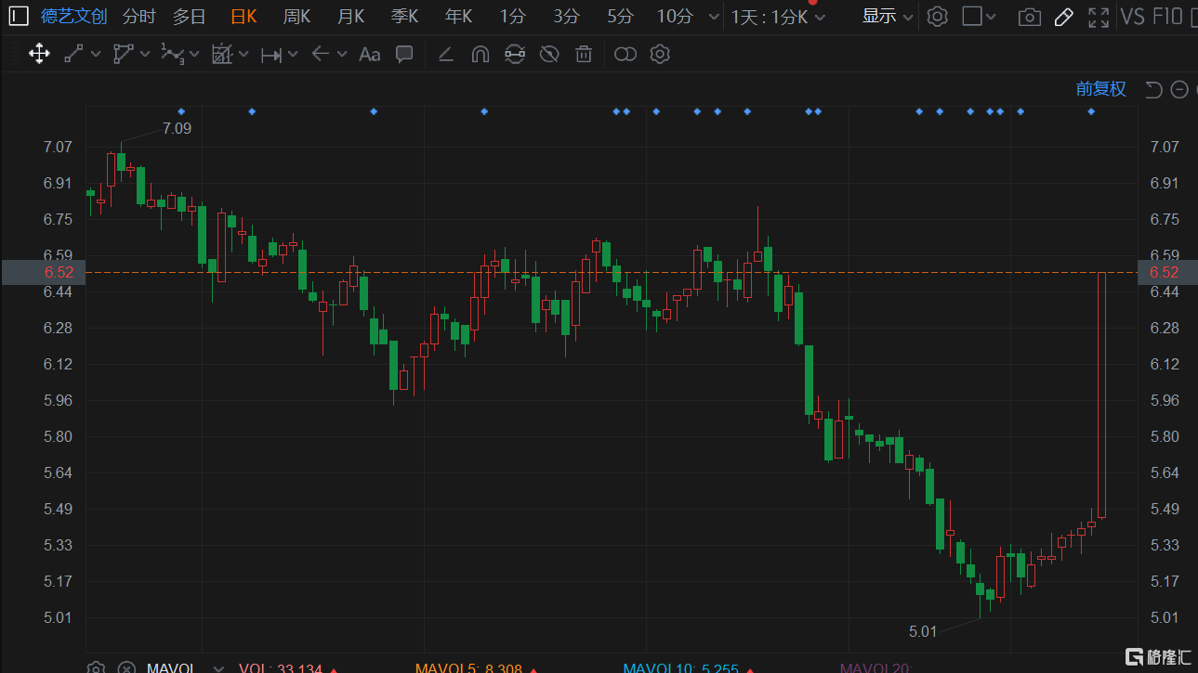Click the VS compare button

click(x=1132, y=17)
